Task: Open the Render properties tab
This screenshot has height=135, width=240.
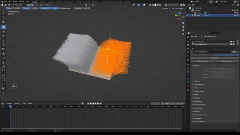Action: 188,42
